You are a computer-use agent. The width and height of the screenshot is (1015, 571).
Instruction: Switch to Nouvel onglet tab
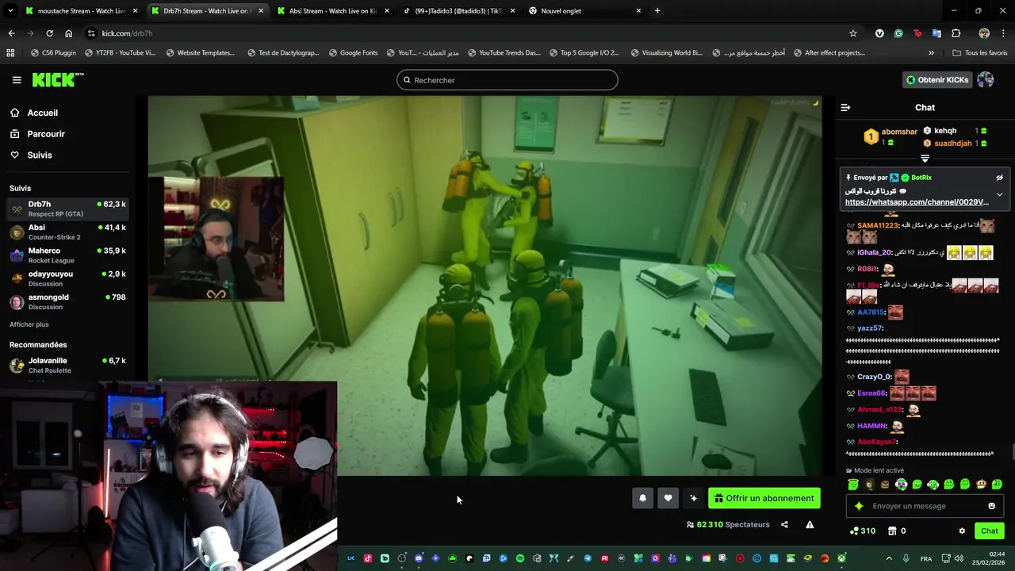585,11
